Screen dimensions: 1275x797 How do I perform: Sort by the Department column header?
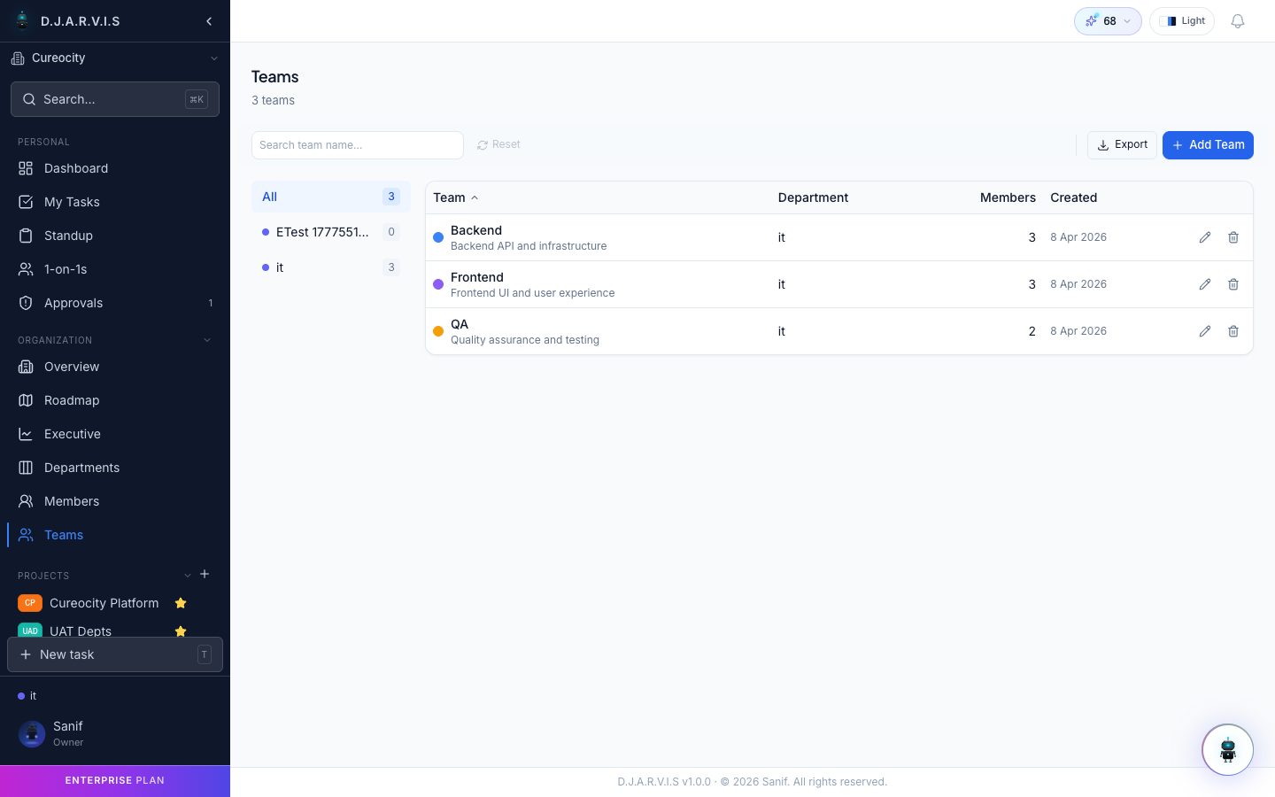(813, 197)
